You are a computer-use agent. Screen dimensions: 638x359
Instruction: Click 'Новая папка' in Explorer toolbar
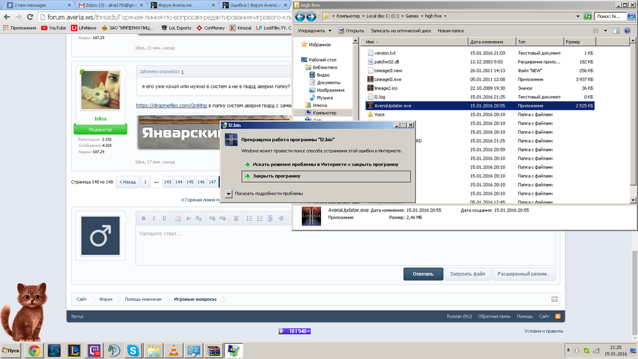click(x=450, y=30)
